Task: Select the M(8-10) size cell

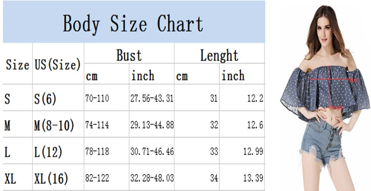Action: point(54,125)
